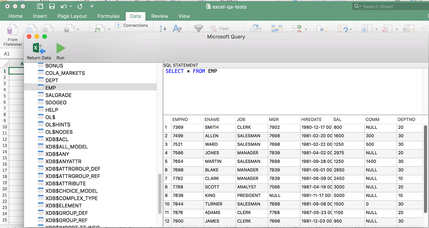Screen dimensions: 429x228
Task: Open the View ribbon tab
Action: [184, 16]
